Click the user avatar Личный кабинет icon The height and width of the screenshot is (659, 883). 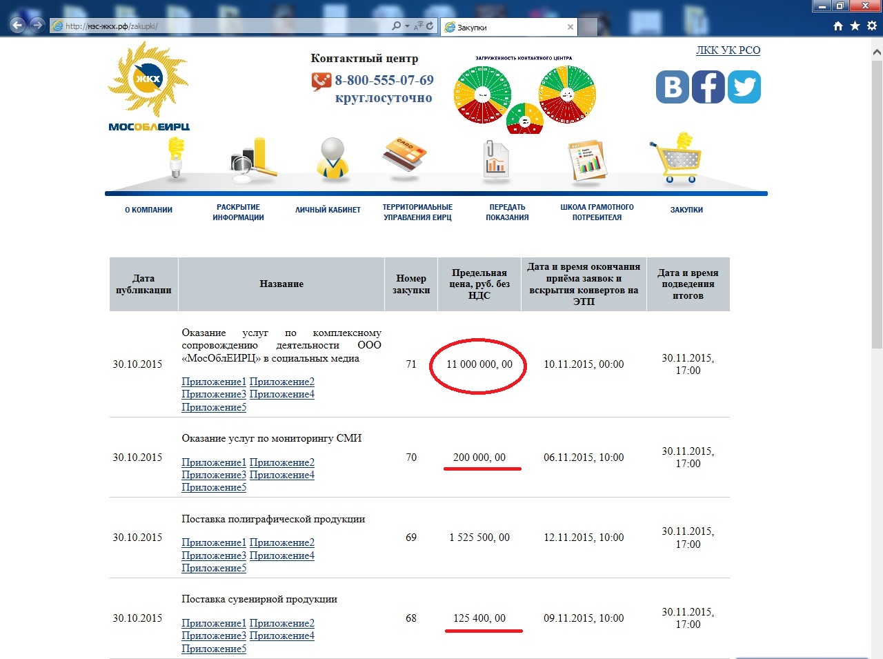point(333,159)
